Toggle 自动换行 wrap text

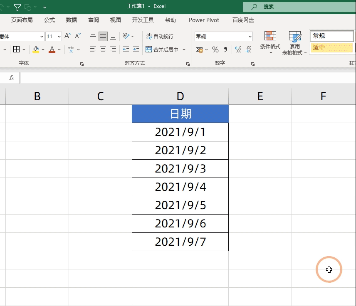tap(160, 36)
